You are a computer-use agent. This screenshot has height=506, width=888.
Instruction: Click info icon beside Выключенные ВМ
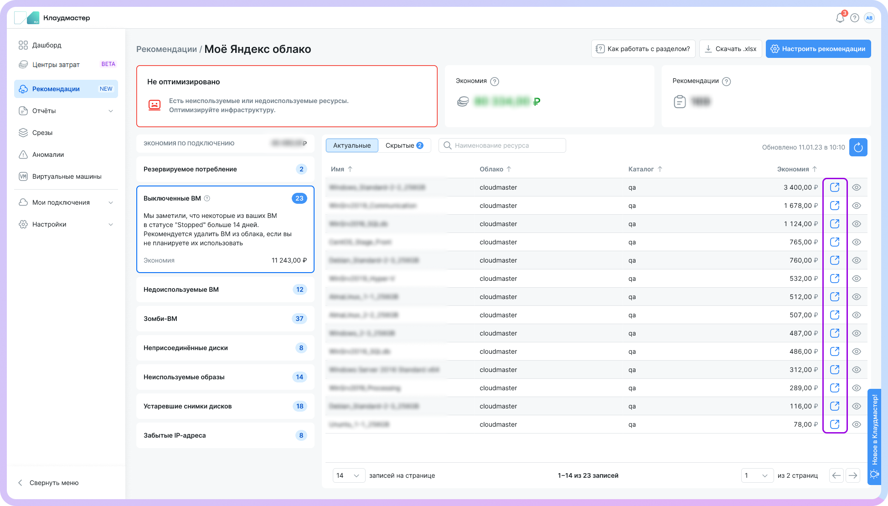click(207, 198)
